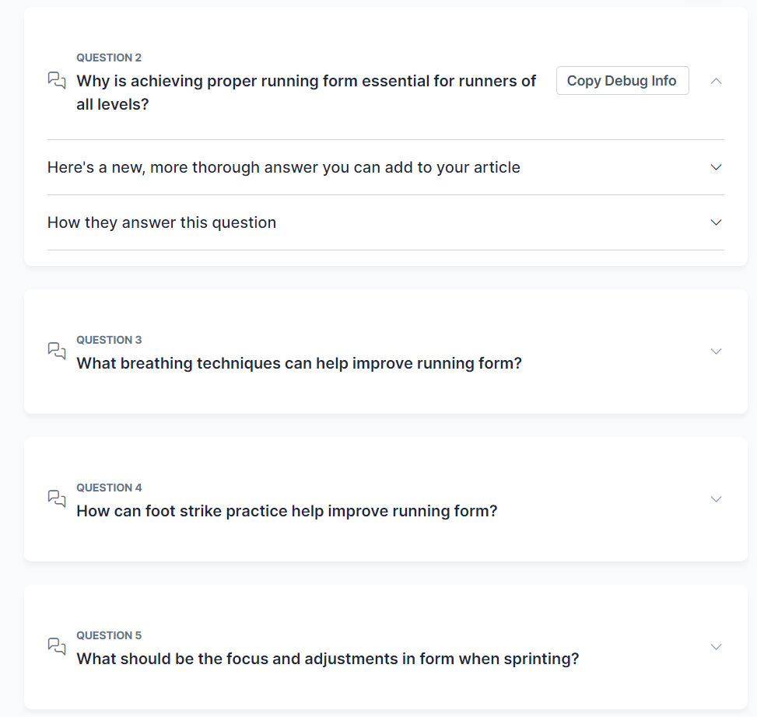Click the chat bubbles icon beside Question 3

point(57,352)
